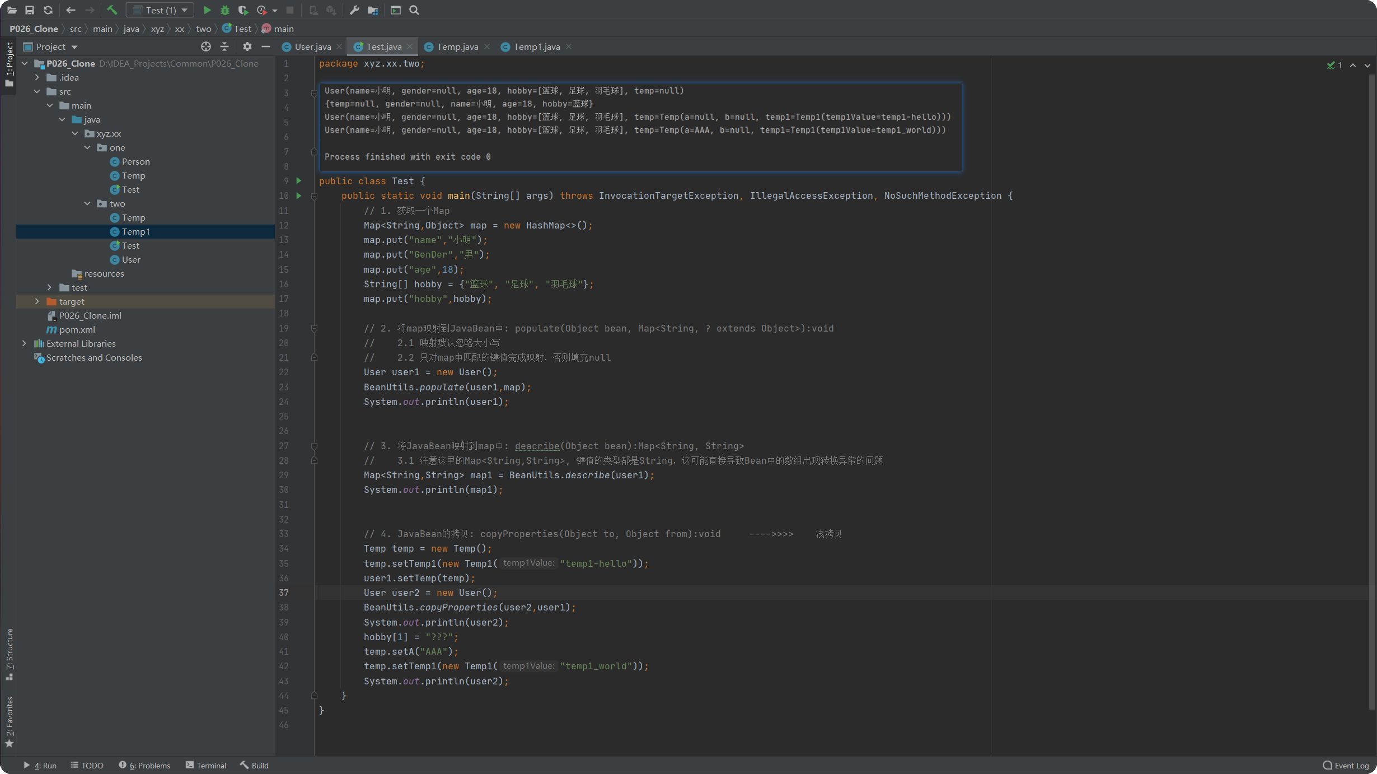
Task: Expand the target folder in tree
Action: [37, 301]
